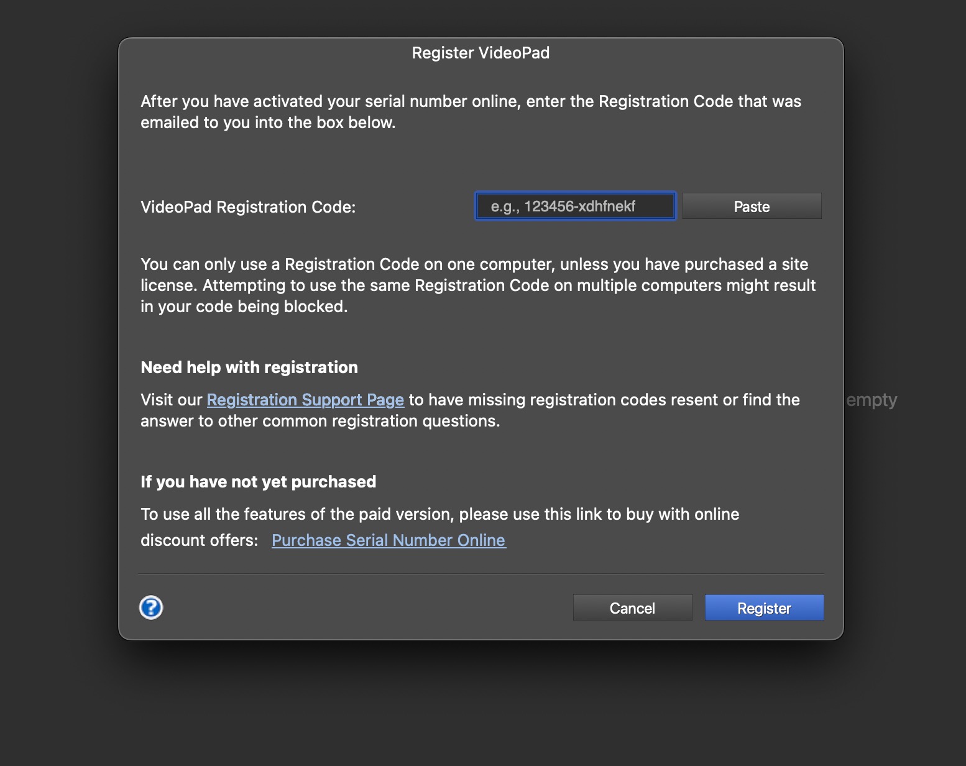Focus the Registration Code text field
Image resolution: width=966 pixels, height=766 pixels.
tap(575, 206)
